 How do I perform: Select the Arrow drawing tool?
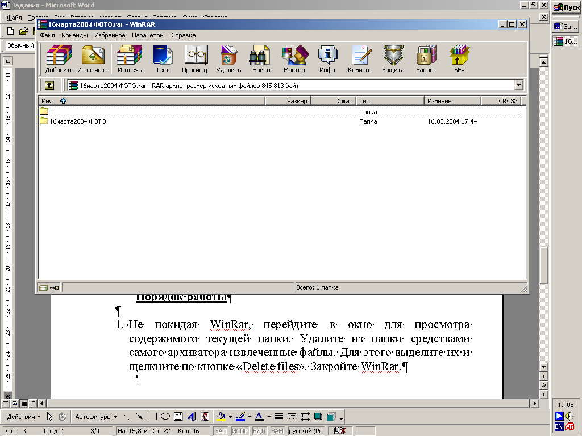(139, 416)
